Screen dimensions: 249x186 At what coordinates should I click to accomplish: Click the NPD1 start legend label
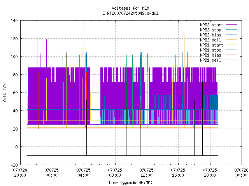click(x=212, y=45)
